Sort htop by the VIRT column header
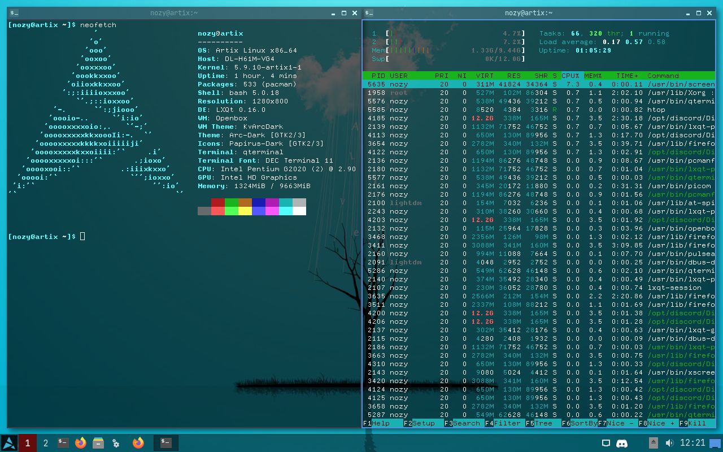This screenshot has height=452, width=723. pyautogui.click(x=485, y=76)
